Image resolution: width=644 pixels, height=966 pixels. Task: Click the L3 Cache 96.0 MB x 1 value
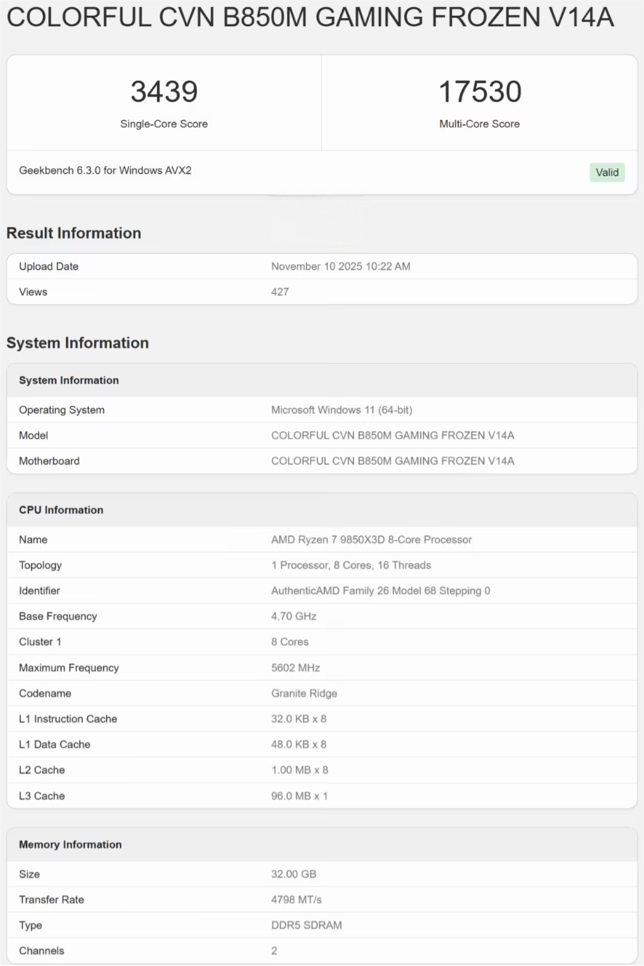tap(299, 796)
